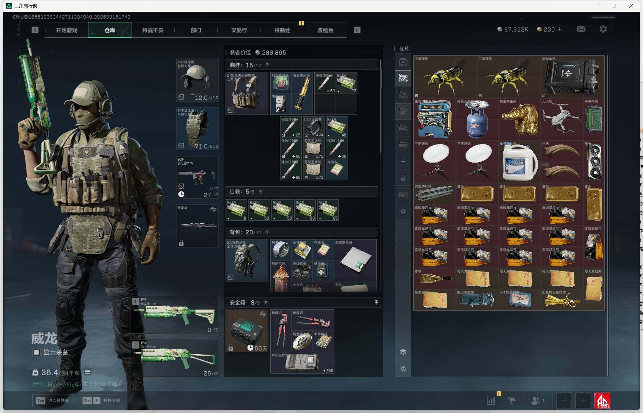The height and width of the screenshot is (413, 643).
Task: Select the 航天冷却剂 item
Action: point(477,300)
